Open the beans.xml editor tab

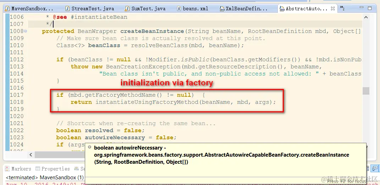(193, 9)
